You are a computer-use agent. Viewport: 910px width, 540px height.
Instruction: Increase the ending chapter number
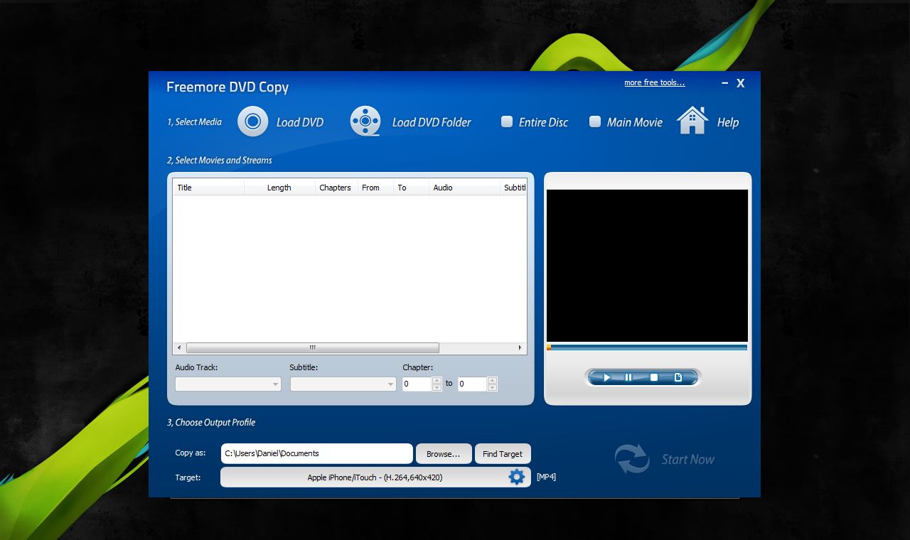[x=493, y=380]
